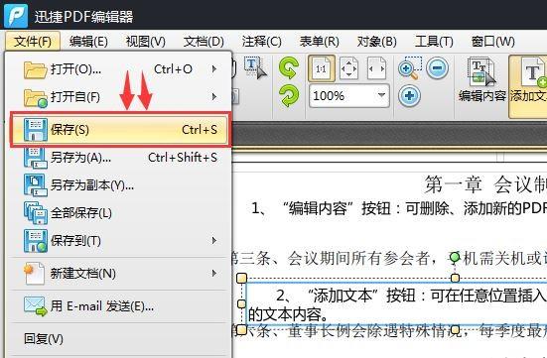Expand the 打开自(F) submenu arrow
The height and width of the screenshot is (358, 547).
pyautogui.click(x=214, y=96)
